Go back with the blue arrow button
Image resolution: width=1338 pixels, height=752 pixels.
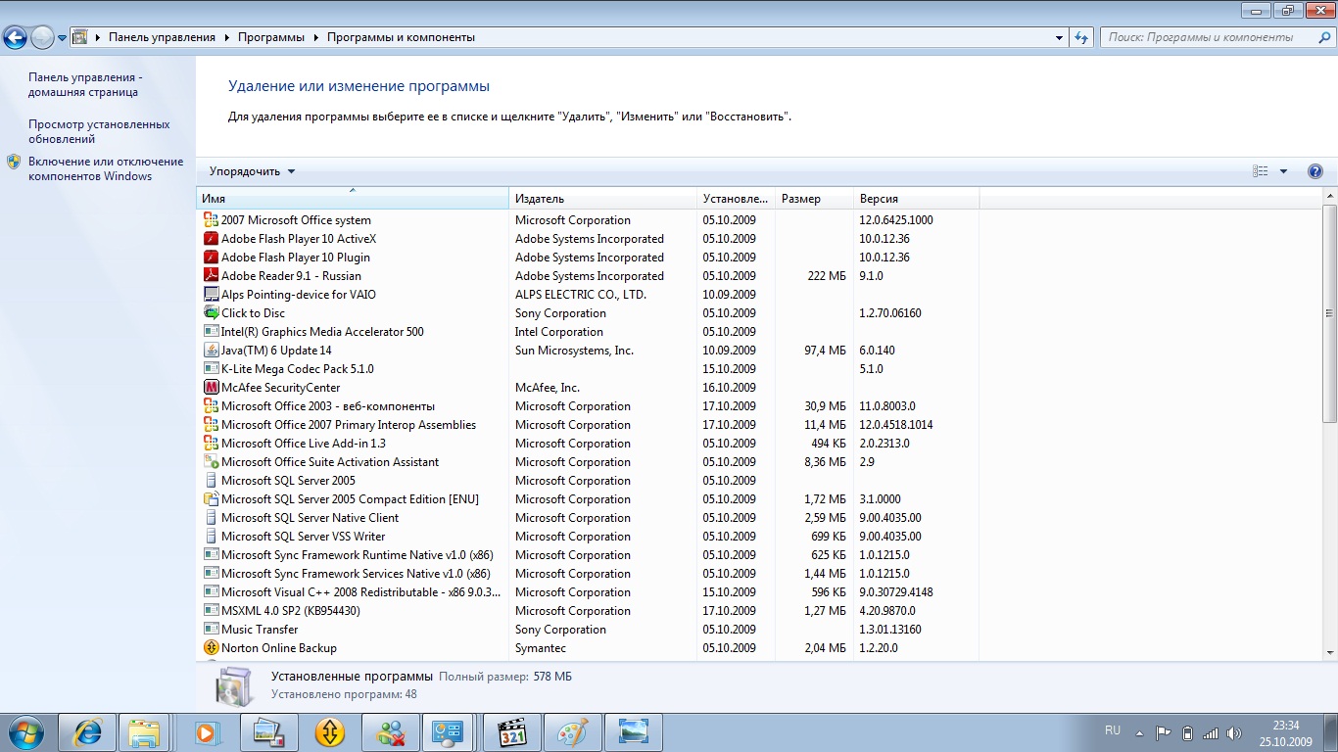[15, 38]
